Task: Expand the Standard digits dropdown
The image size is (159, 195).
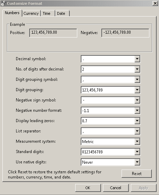Action: pyautogui.click(x=137, y=152)
